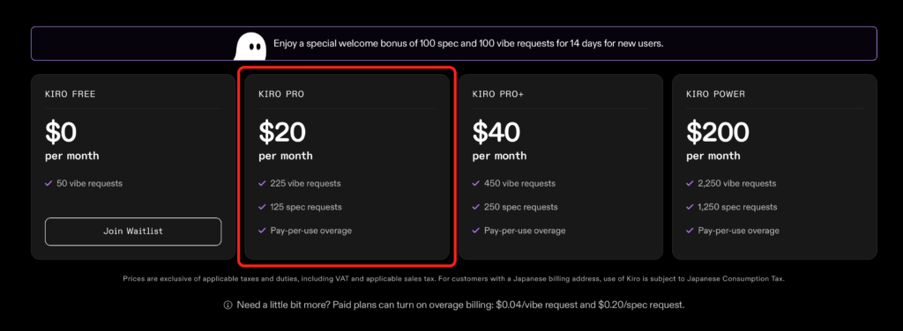903x331 pixels.
Task: Click checkmark beside 250 spec requests
Action: [x=475, y=207]
